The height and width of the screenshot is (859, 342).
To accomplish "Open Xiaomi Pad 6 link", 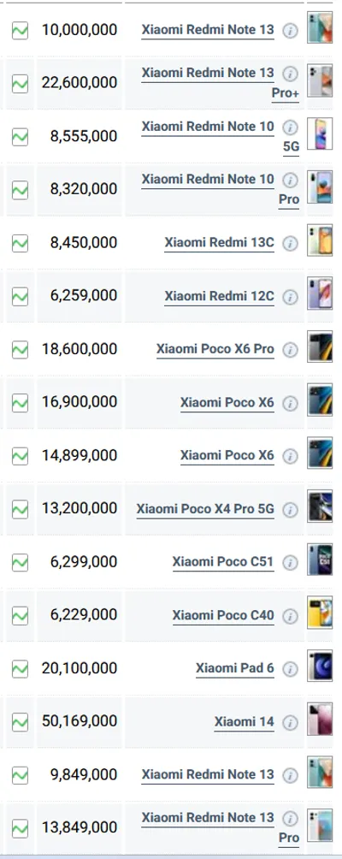I will [x=235, y=669].
